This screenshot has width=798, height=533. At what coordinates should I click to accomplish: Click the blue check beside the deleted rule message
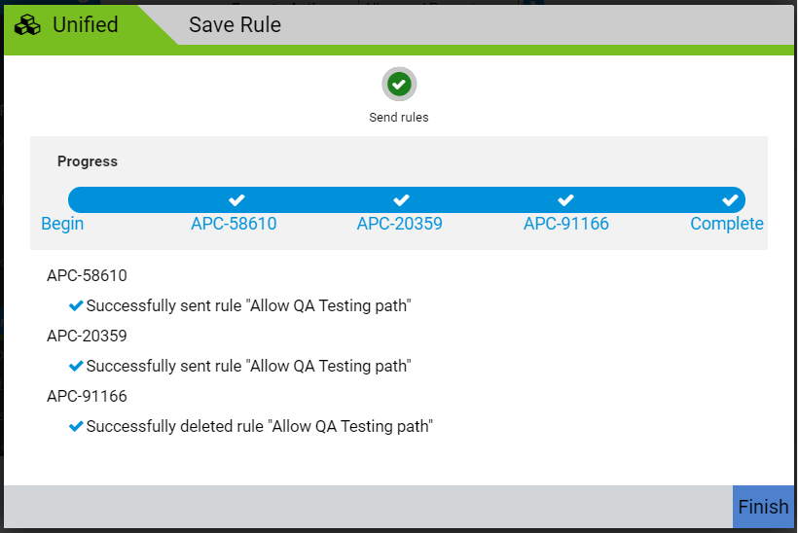(76, 427)
